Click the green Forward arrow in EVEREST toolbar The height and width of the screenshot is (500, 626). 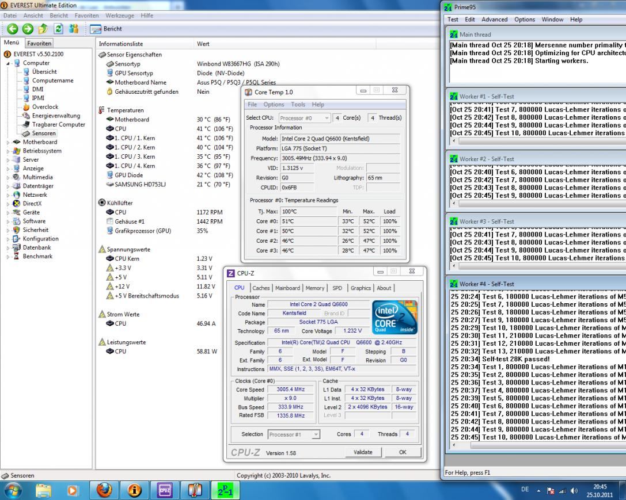tap(26, 29)
